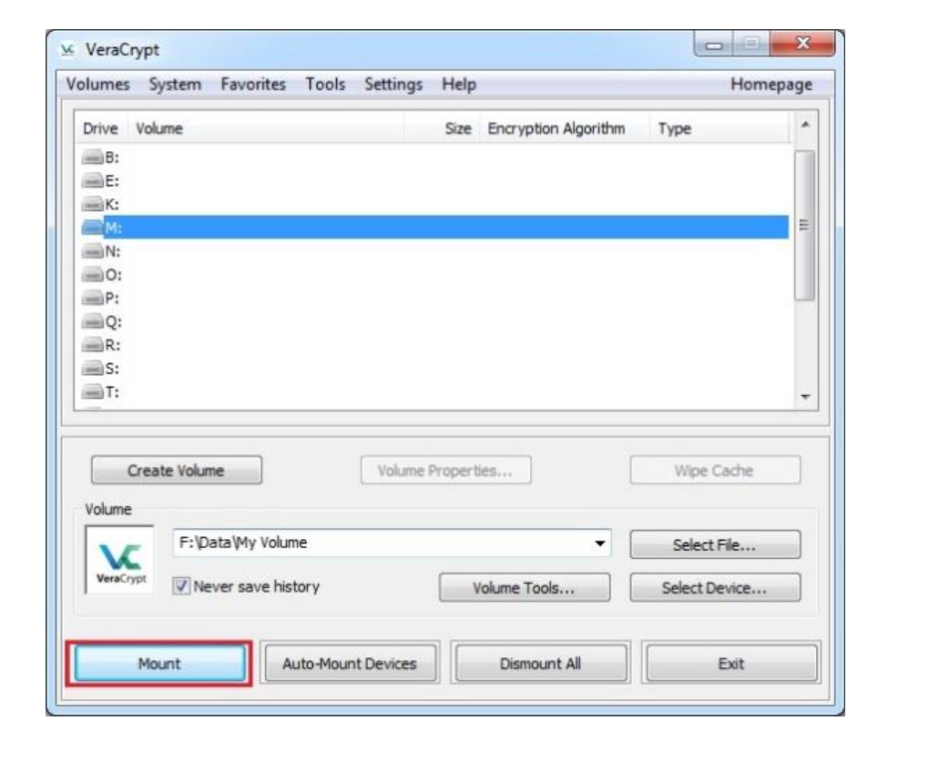Open the Favorites menu
The image size is (949, 761).
coord(253,84)
